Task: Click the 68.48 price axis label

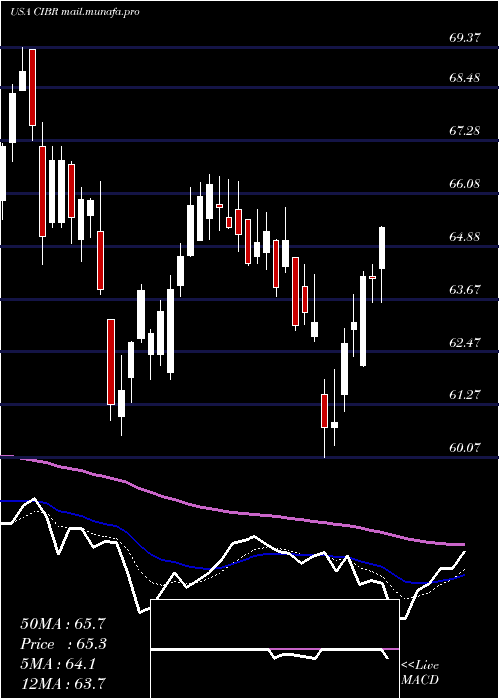Action: pos(465,78)
